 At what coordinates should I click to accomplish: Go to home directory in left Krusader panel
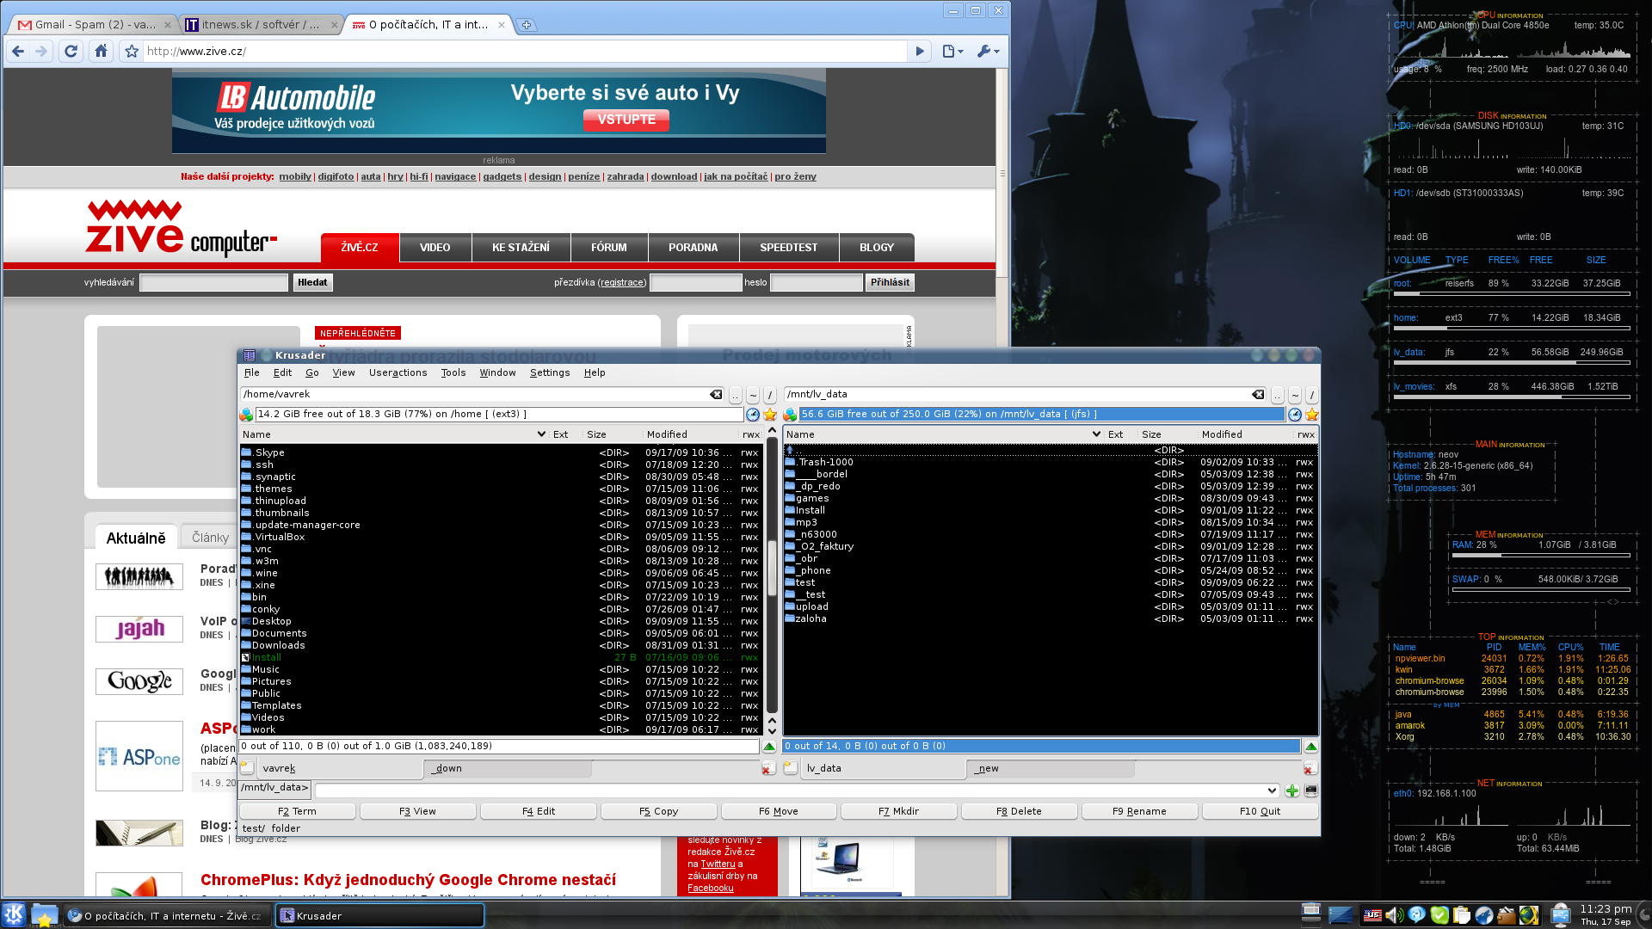[x=753, y=396]
